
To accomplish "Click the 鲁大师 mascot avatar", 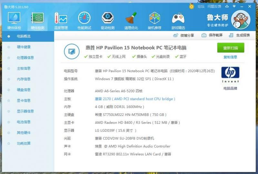I will [x=241, y=20].
